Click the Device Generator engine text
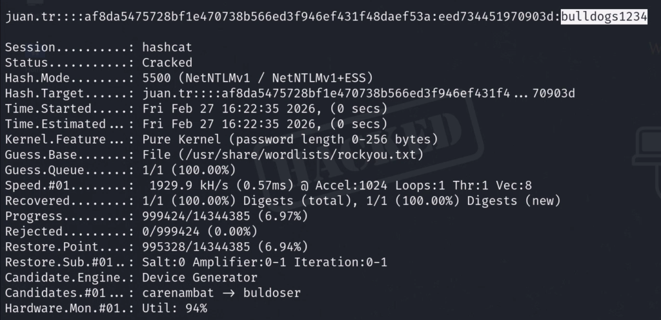 coord(199,278)
